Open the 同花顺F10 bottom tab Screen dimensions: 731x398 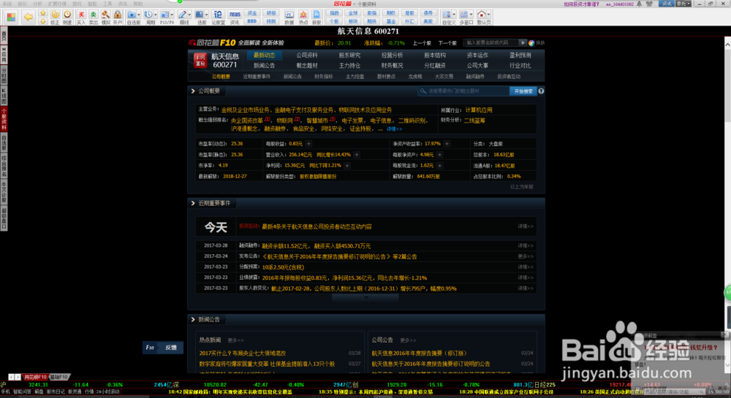[35, 377]
